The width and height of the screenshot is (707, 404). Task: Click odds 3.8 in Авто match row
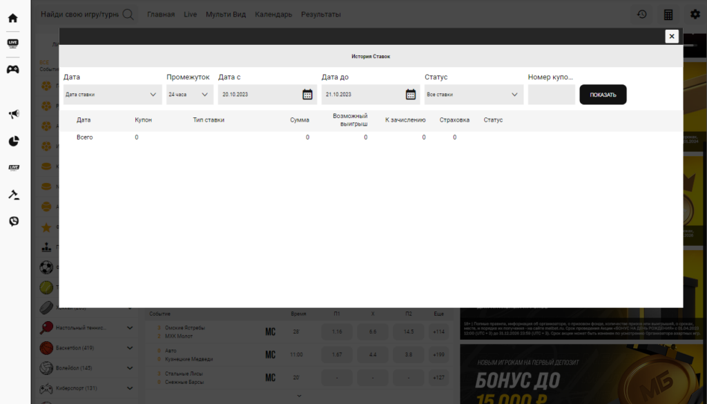point(409,355)
